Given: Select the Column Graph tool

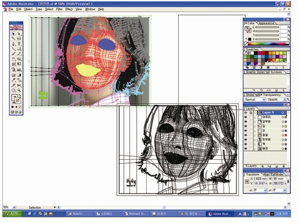Looking at the screenshot, I should click(x=19, y=69).
